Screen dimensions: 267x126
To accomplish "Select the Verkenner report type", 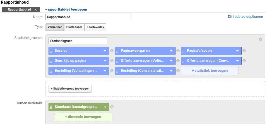I will pos(55,27).
